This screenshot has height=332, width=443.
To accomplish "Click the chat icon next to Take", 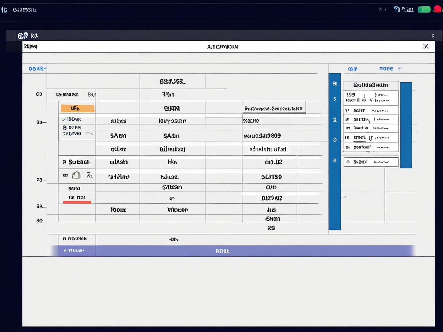I will [x=397, y=9].
